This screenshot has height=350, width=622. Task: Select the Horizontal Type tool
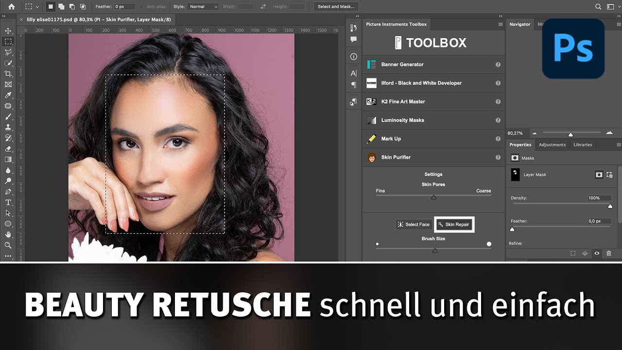[8, 202]
